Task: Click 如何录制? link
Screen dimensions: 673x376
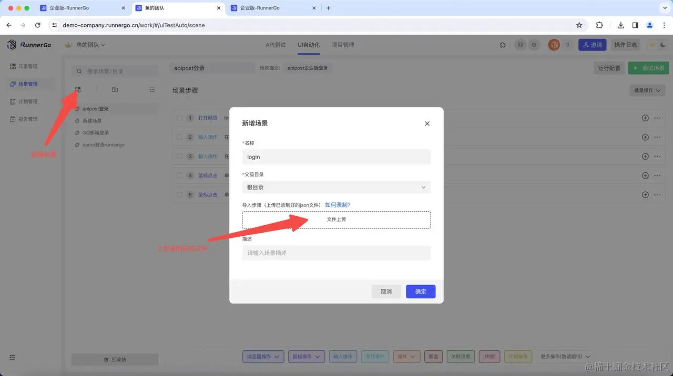Action: coord(338,205)
